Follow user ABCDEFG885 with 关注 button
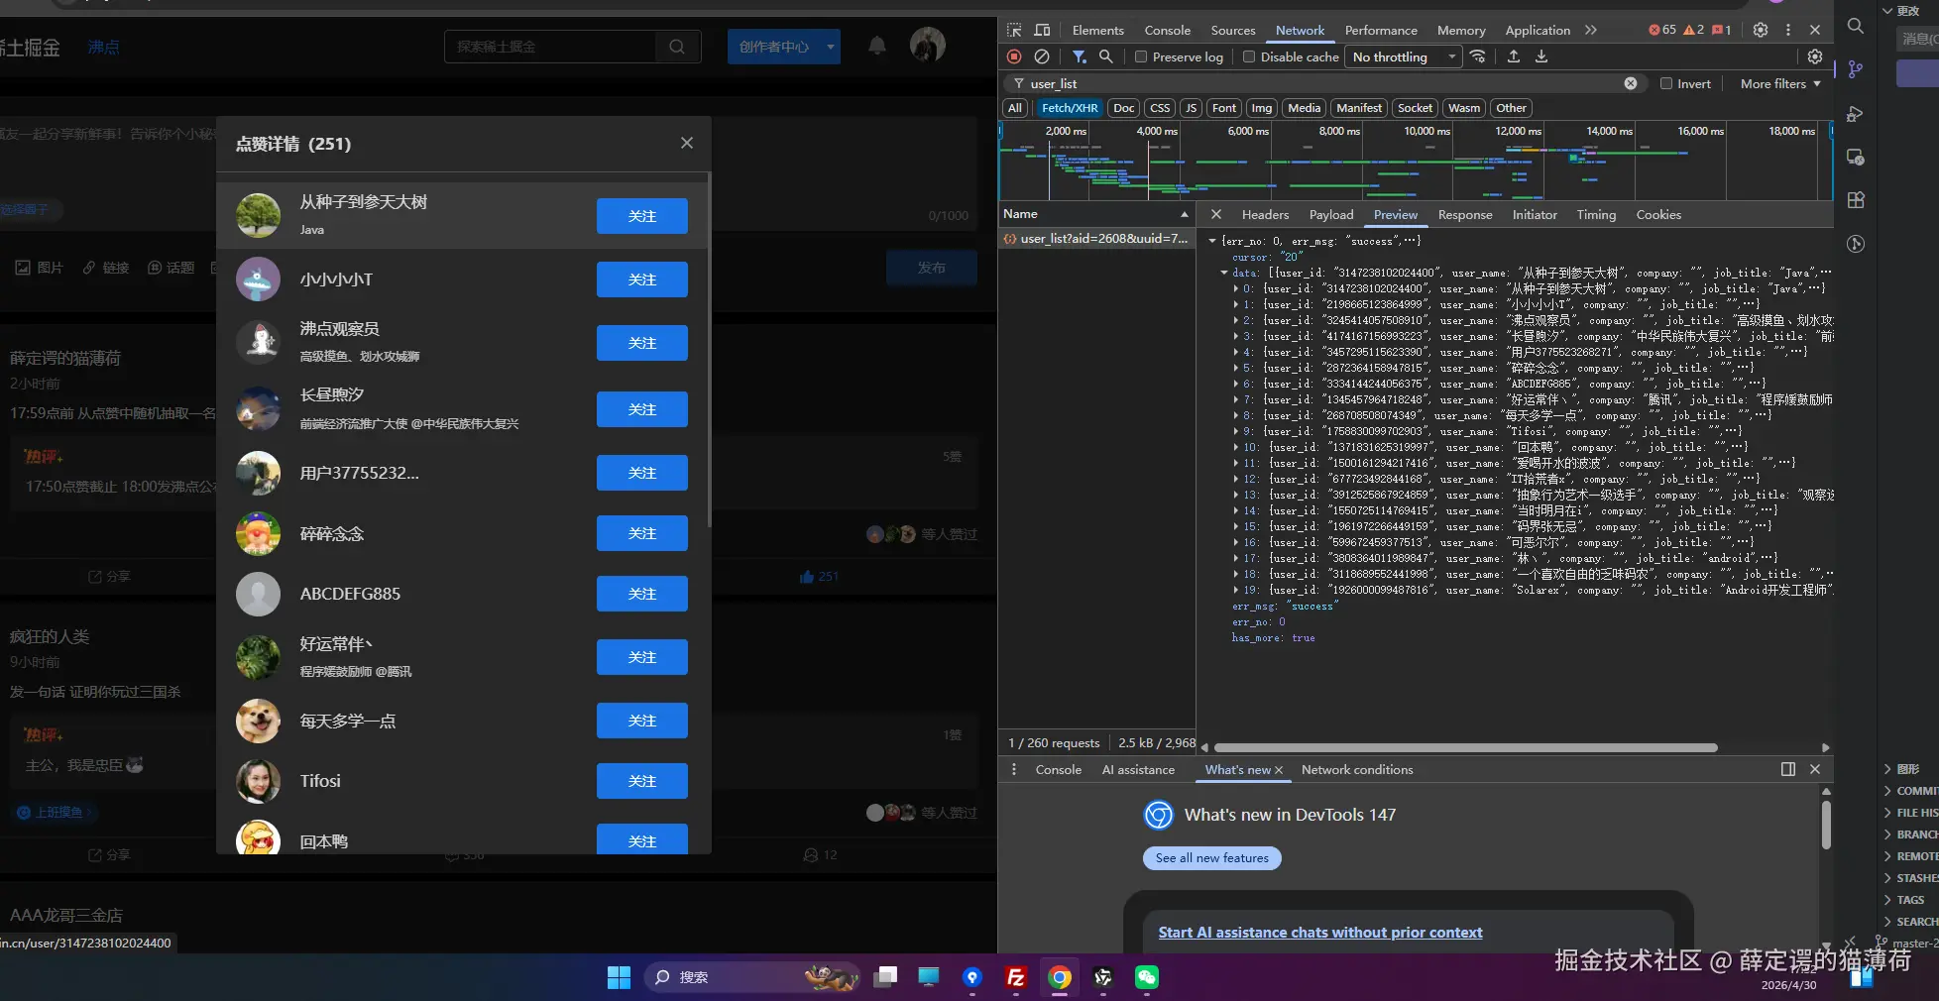Image resolution: width=1939 pixels, height=1001 pixels. click(x=642, y=594)
